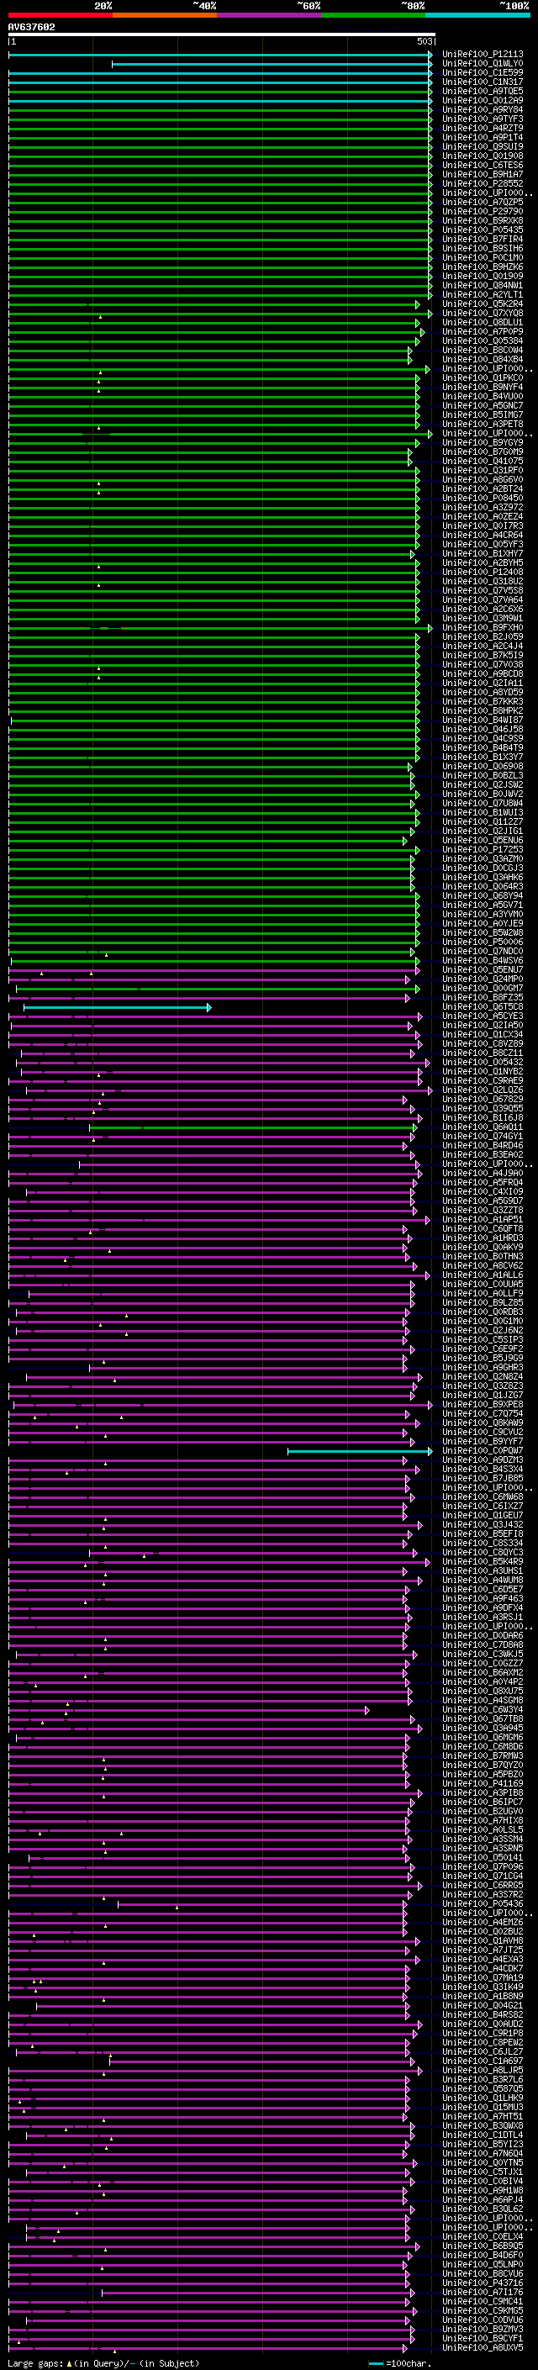538x2370 pixels.
Task: Select the UniRef100_C1A697 label
Action: [x=482, y=2061]
